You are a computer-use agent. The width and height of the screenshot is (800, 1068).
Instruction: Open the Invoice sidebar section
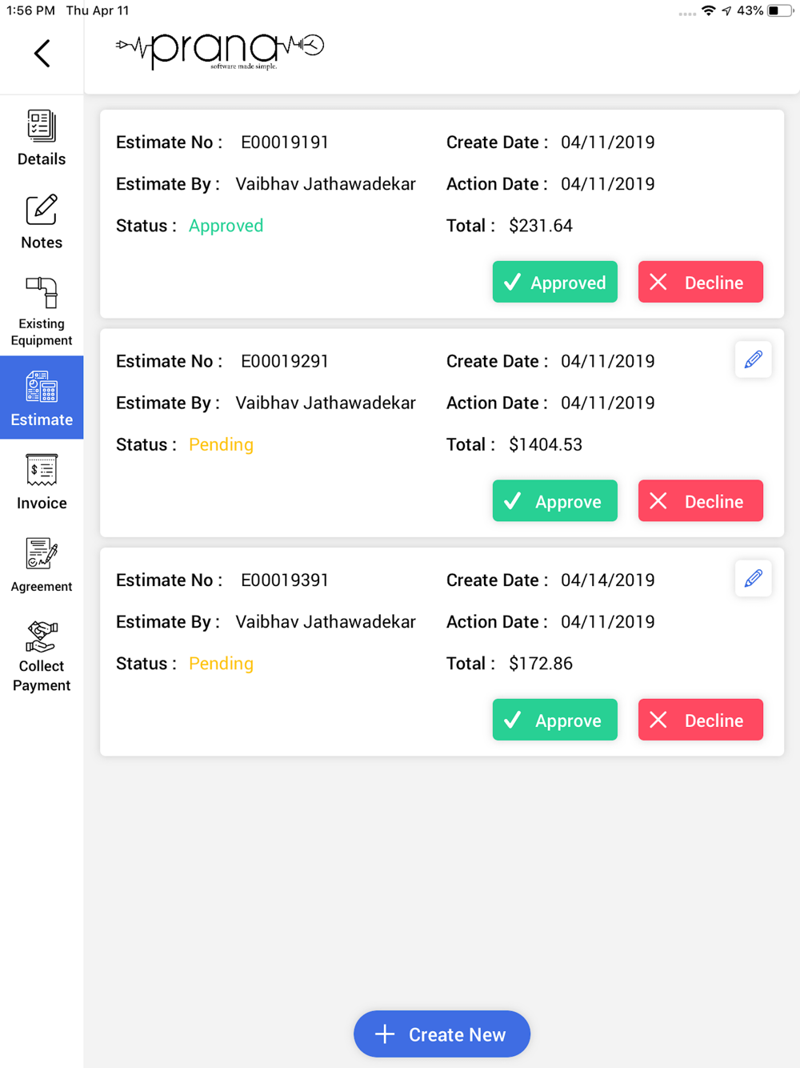[x=42, y=482]
